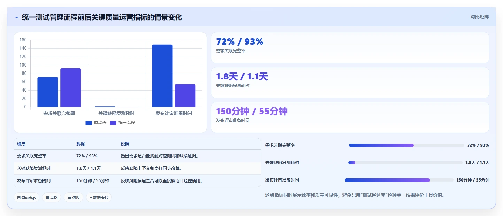
Task: Select the 表格 tag chip
Action: coord(52,198)
